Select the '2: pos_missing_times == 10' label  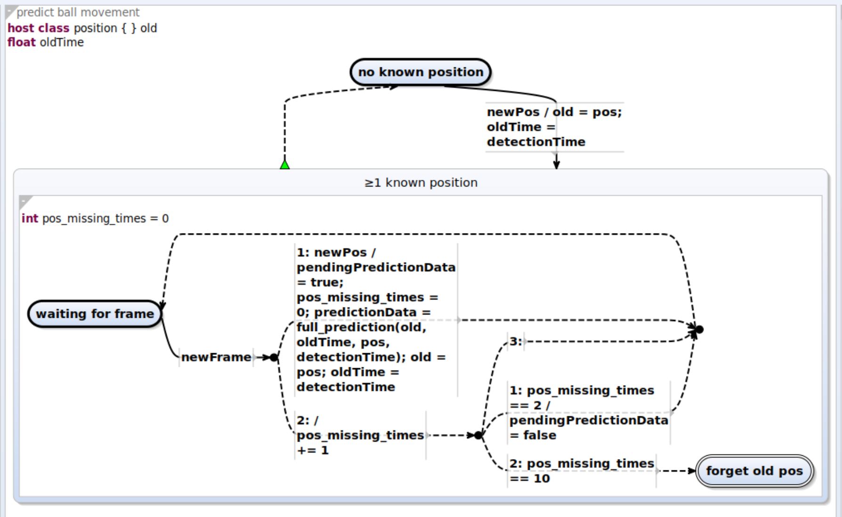pos(582,471)
